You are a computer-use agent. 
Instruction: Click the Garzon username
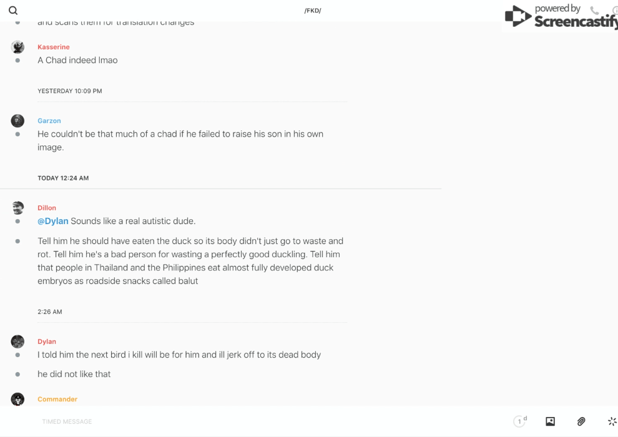pyautogui.click(x=49, y=120)
